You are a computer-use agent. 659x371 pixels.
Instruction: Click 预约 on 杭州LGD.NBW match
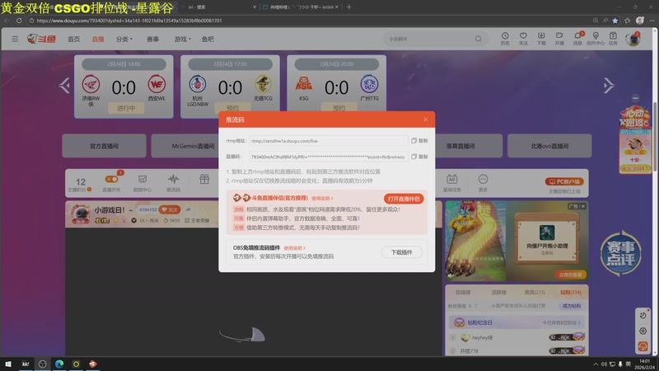232,108
